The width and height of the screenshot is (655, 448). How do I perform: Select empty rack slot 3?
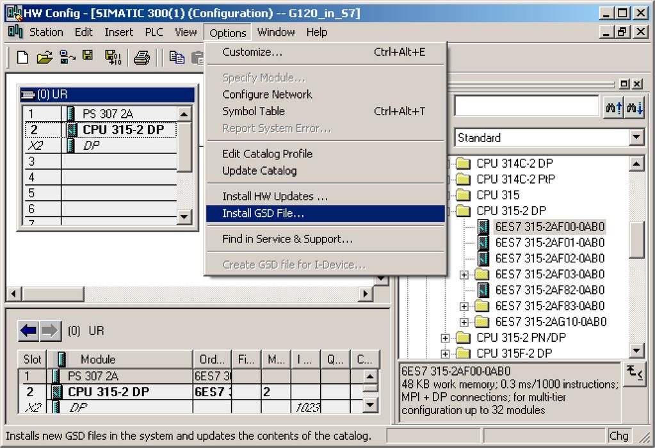(101, 161)
